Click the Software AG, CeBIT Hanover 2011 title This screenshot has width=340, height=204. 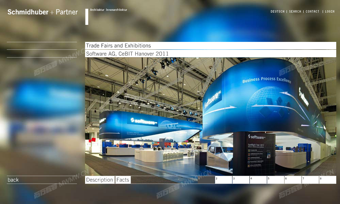127,53
